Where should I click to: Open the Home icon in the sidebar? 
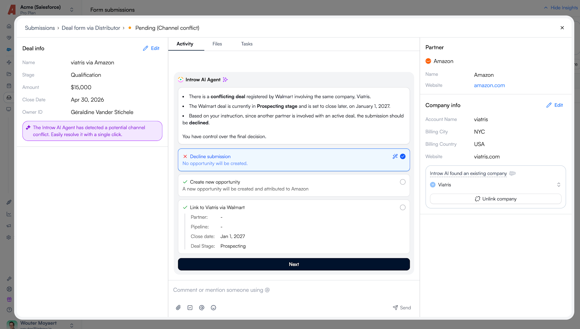coord(9,26)
